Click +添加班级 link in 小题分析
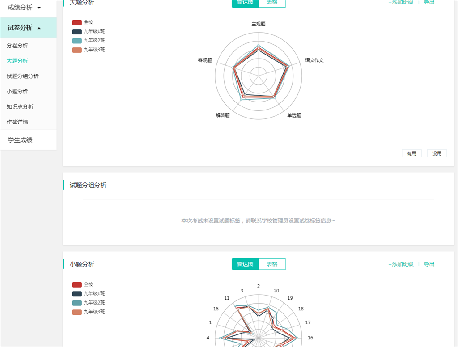The height and width of the screenshot is (347, 458). click(401, 264)
